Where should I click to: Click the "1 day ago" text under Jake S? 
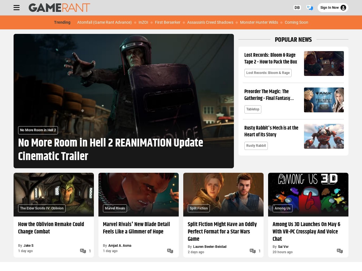[x=25, y=251]
